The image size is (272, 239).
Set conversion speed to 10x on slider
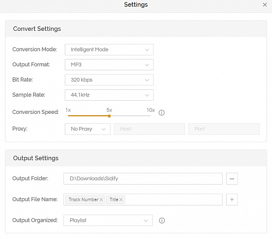tap(150, 116)
